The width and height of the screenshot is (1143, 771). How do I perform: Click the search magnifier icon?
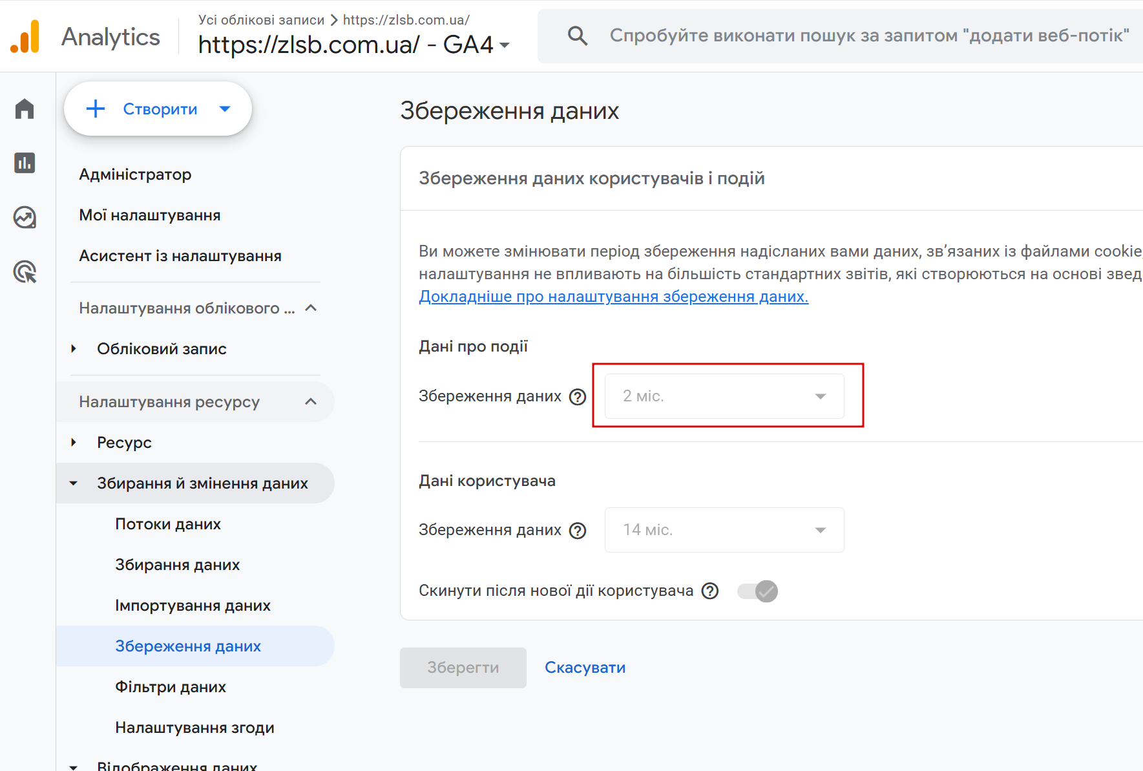(577, 36)
